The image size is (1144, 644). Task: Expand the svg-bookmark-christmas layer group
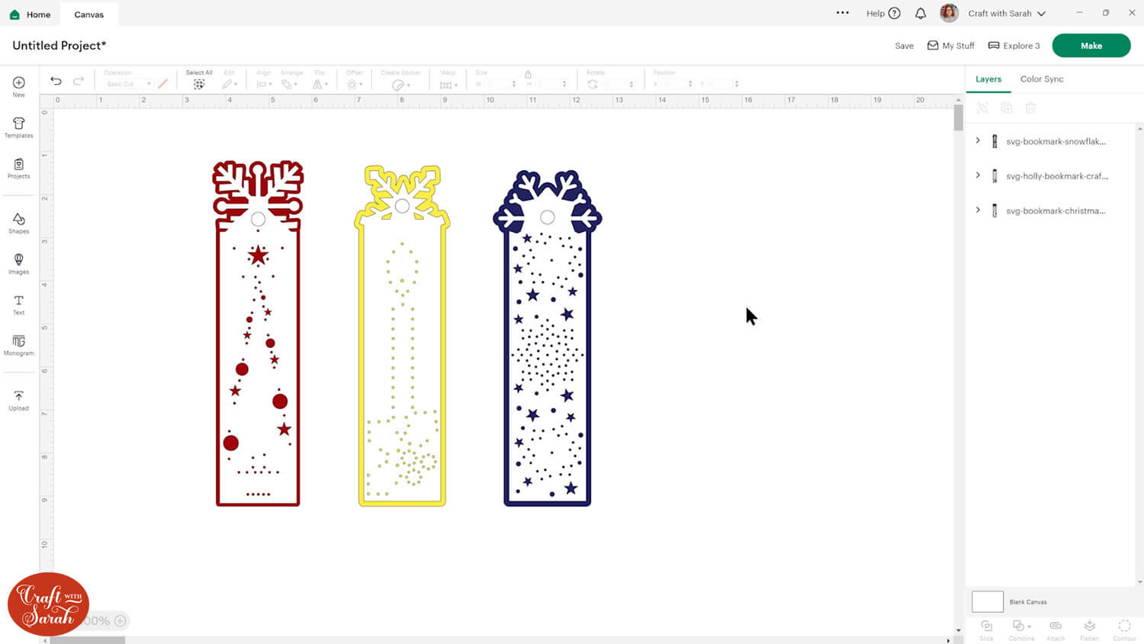(978, 210)
